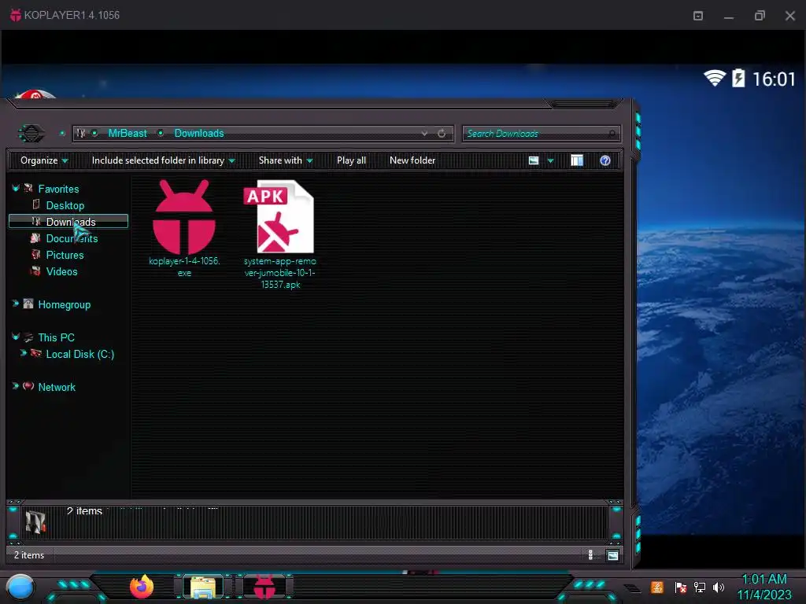Toggle the preview pane icon
The width and height of the screenshot is (806, 604).
tap(577, 160)
